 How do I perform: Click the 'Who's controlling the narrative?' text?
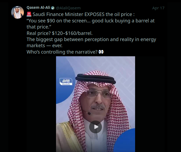pos(62,52)
